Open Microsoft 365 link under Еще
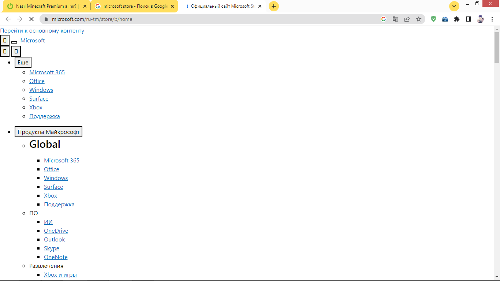The width and height of the screenshot is (500, 281). [x=47, y=72]
